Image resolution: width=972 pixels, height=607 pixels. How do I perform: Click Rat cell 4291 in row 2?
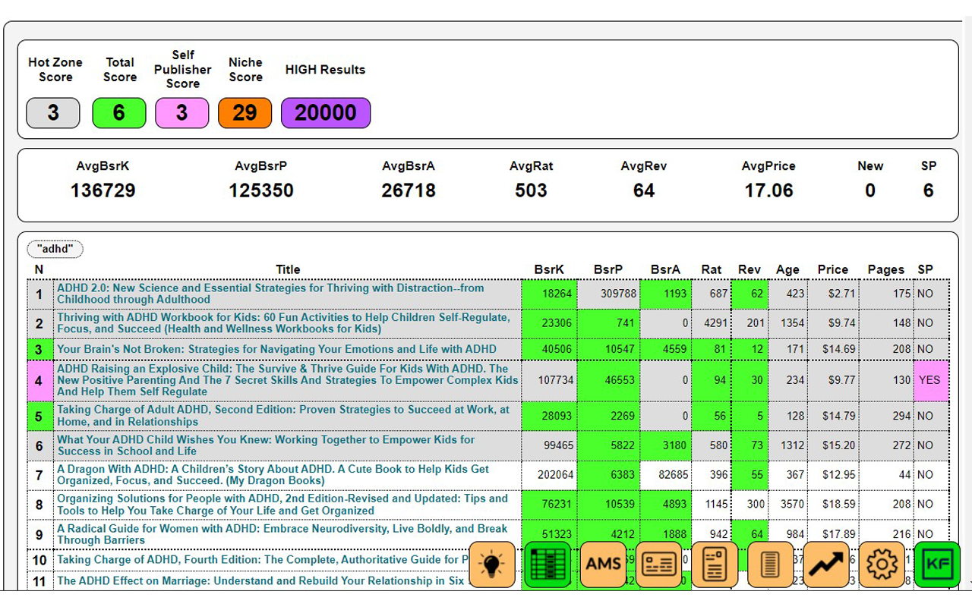pos(712,323)
